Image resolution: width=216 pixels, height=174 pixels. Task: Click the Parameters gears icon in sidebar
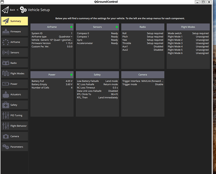click(6, 147)
